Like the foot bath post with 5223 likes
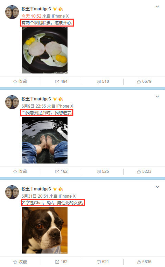This screenshot has width=165, height=267. click(x=144, y=171)
